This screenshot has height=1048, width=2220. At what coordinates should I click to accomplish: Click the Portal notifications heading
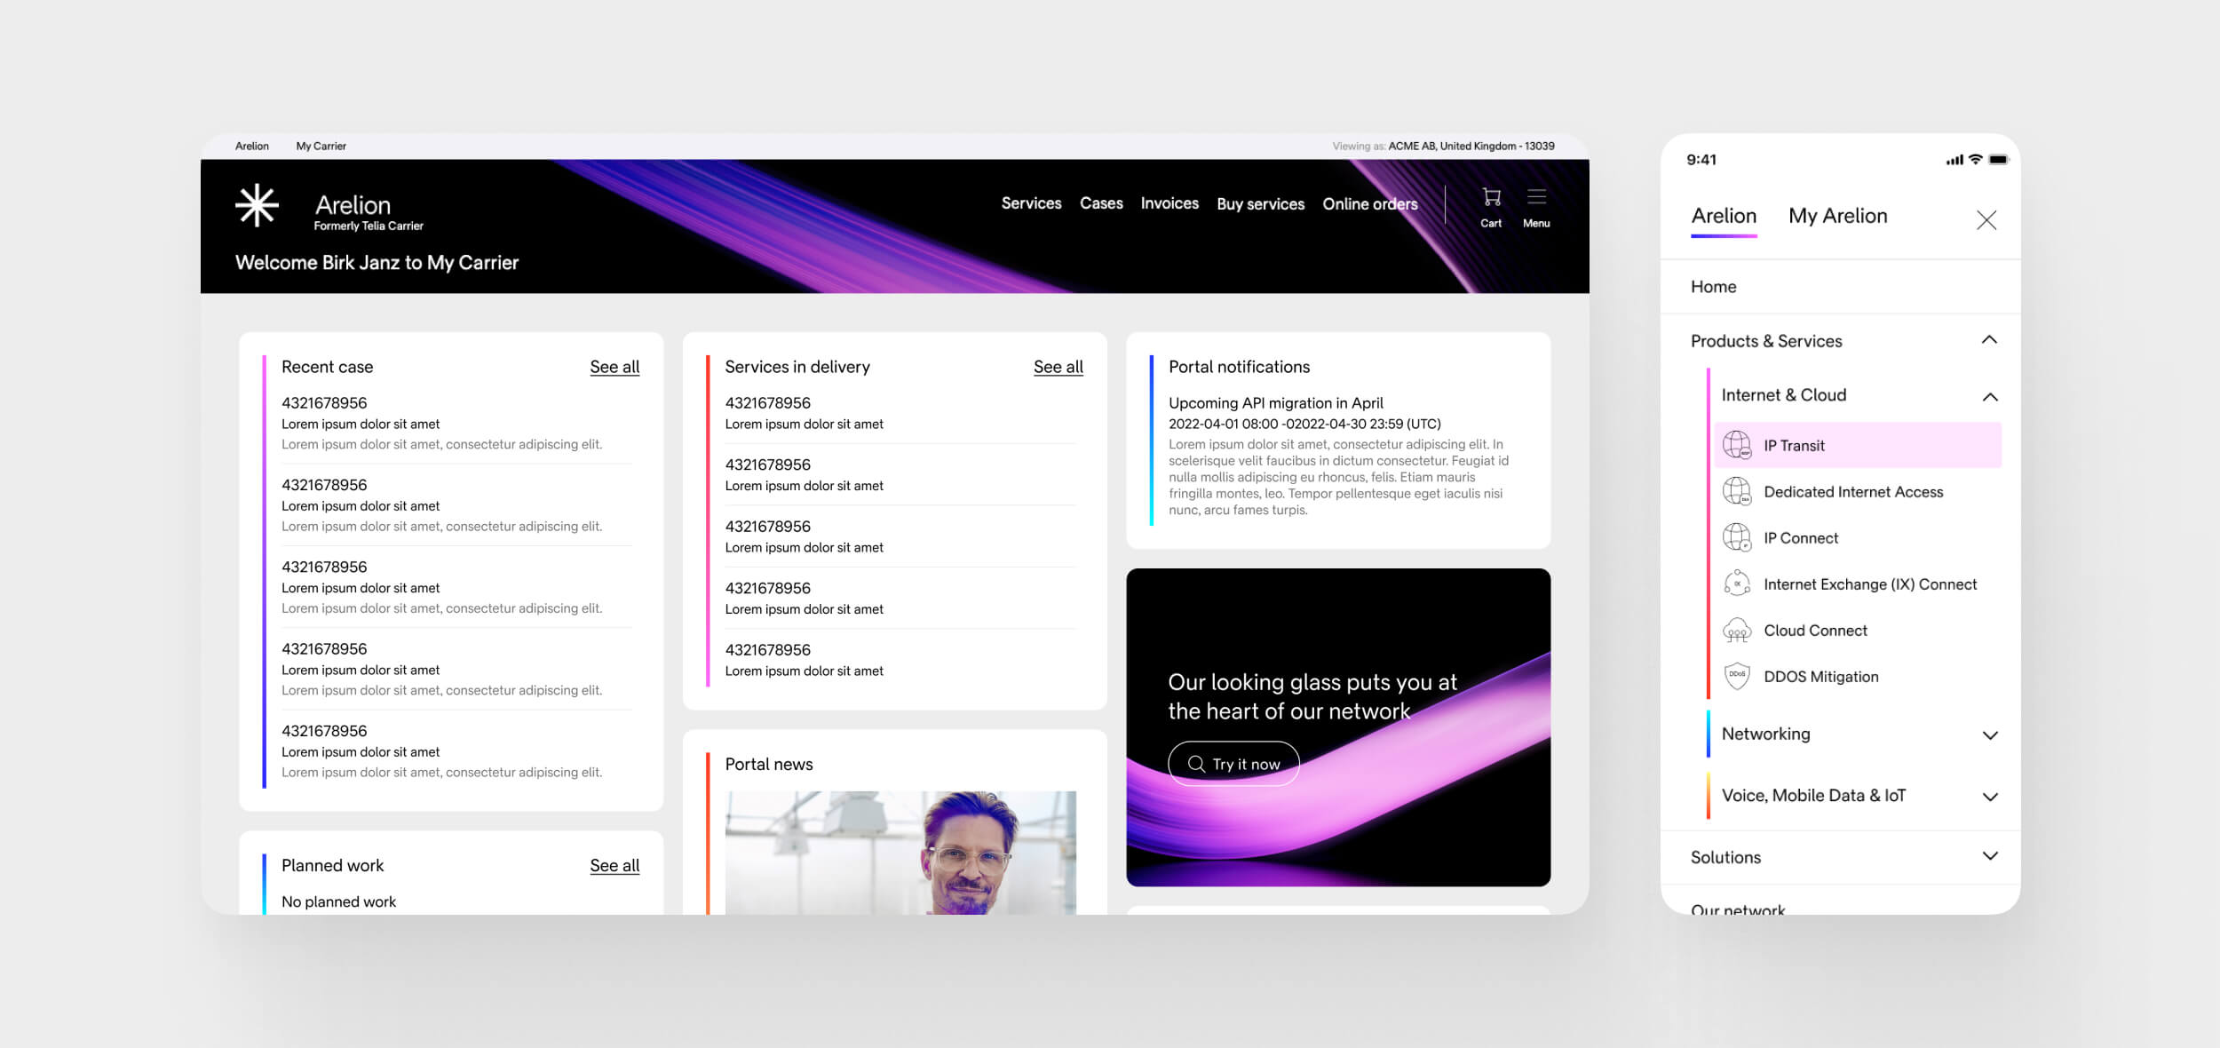click(x=1239, y=367)
